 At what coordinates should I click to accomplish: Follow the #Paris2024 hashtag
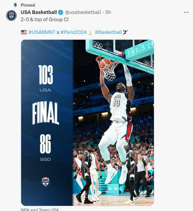pyautogui.click(x=74, y=32)
